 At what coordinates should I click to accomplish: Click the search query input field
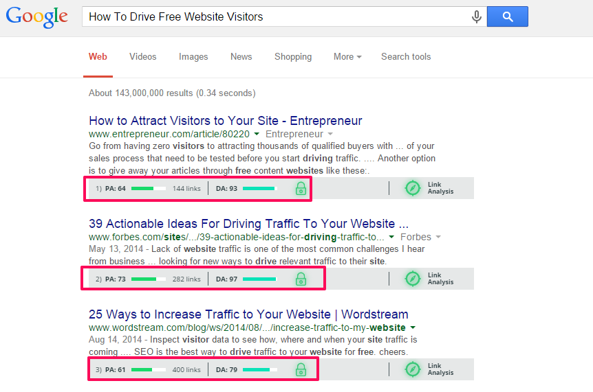pyautogui.click(x=276, y=16)
